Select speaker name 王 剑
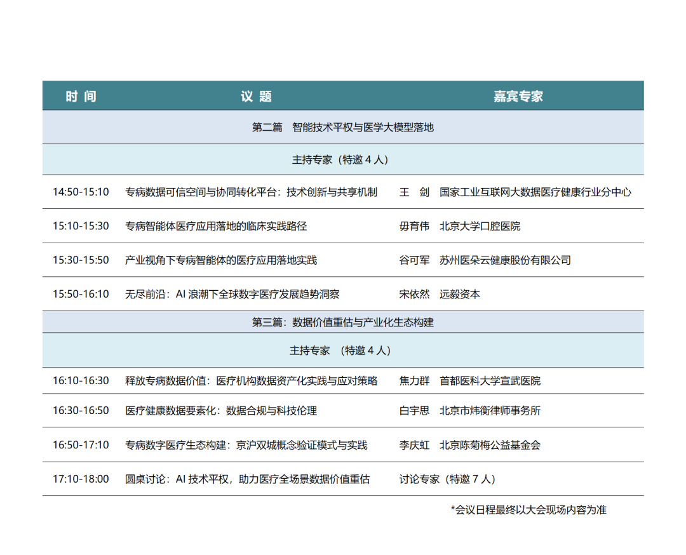 tap(414, 192)
